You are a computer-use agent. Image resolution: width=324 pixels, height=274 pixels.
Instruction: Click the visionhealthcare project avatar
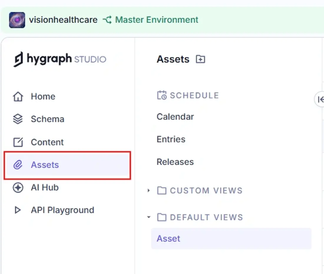pyautogui.click(x=17, y=20)
